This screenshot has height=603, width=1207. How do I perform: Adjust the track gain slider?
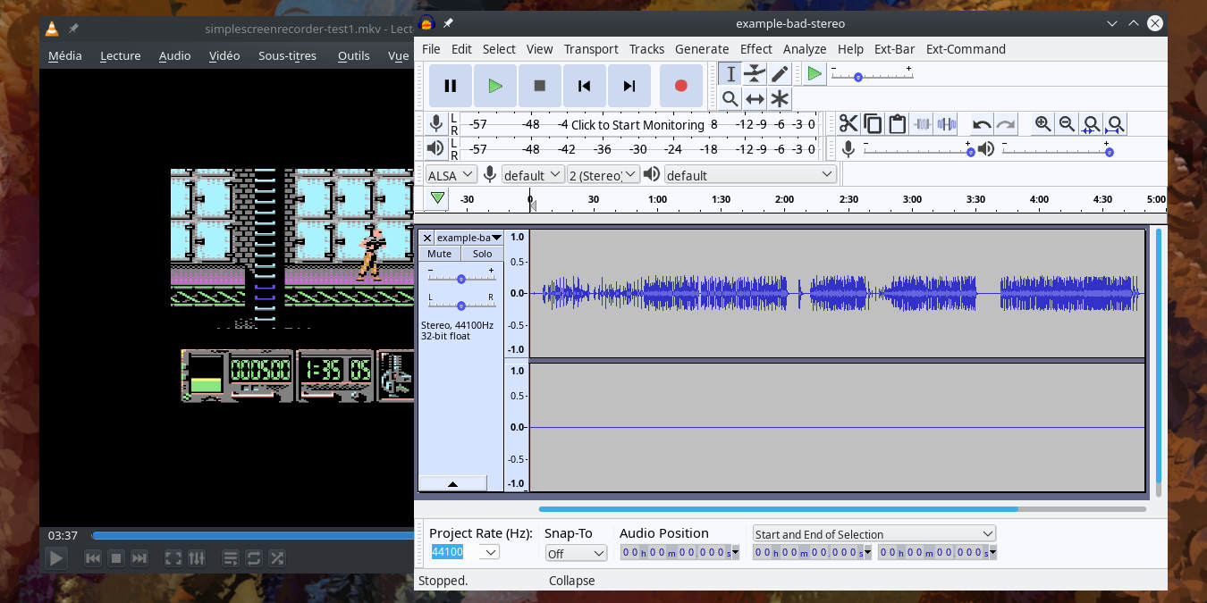(x=460, y=278)
